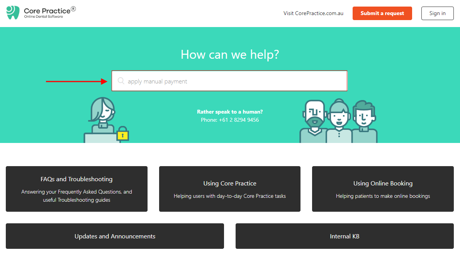460x255 pixels.
Task: Click the phone number +61 2 8294 9456
Action: pos(239,120)
